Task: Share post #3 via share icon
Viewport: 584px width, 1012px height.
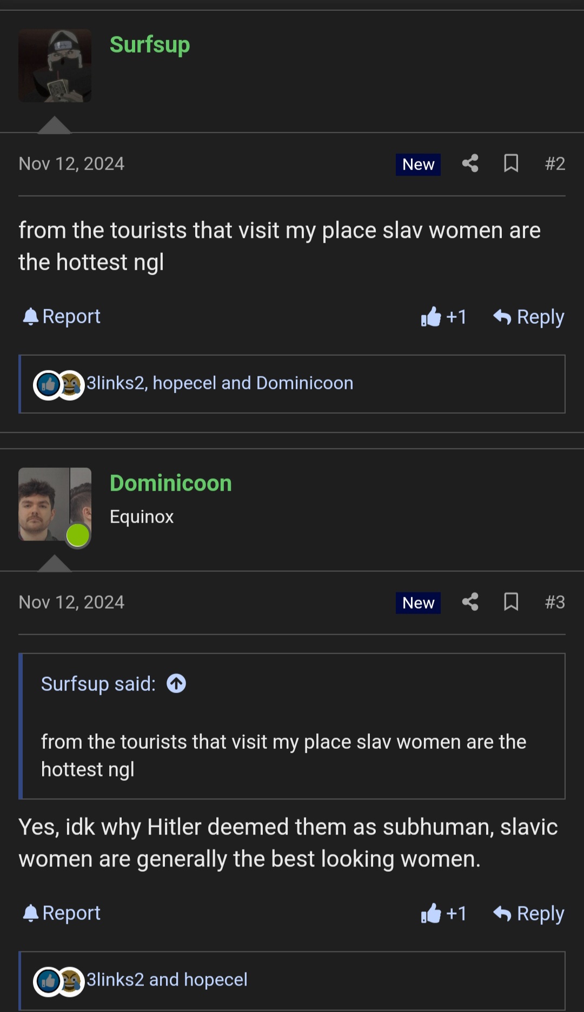Action: click(470, 602)
